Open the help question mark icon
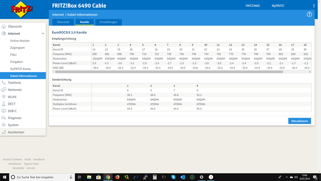This screenshot has height=181, width=321. (309, 14)
